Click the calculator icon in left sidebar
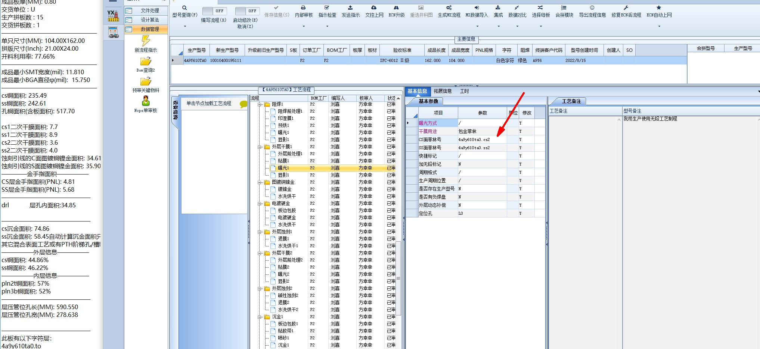 113,32
